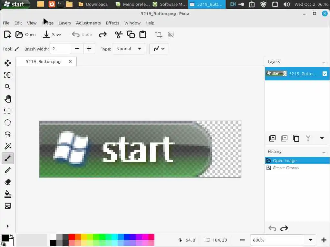
Task: Close the 5219_Button.png tab
Action: [x=70, y=61]
